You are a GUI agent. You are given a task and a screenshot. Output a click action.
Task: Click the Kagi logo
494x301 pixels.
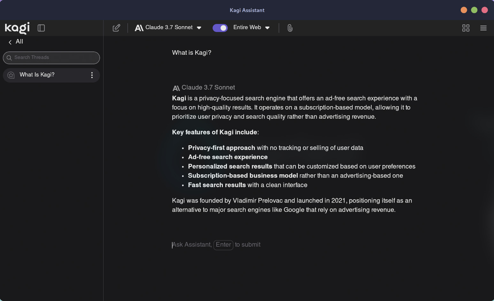17,28
